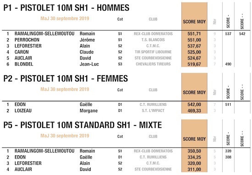Click TIR SPORTIF LIBOURNE club

tap(153, 52)
